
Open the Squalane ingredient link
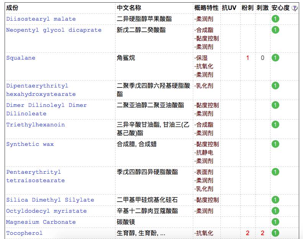pos(21,58)
